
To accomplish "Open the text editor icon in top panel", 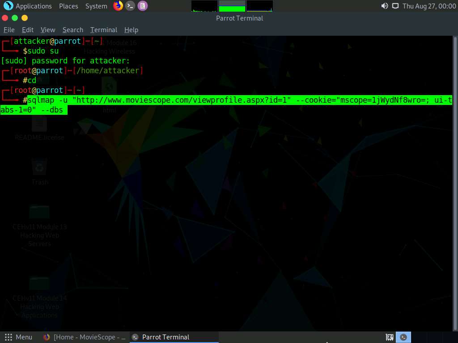I will click(141, 6).
